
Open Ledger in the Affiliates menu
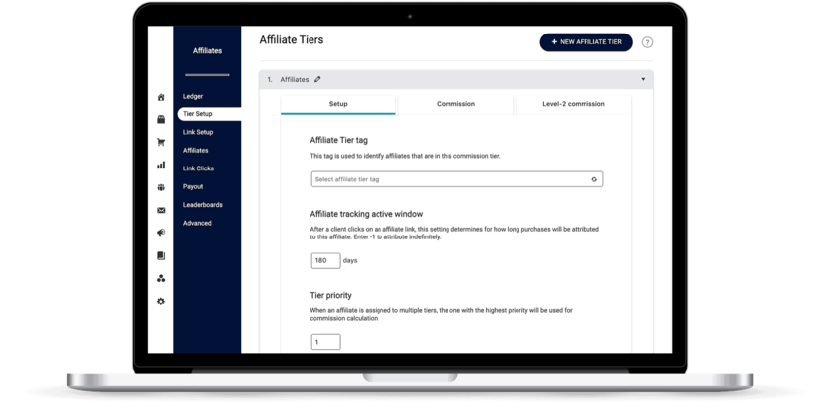tap(193, 96)
